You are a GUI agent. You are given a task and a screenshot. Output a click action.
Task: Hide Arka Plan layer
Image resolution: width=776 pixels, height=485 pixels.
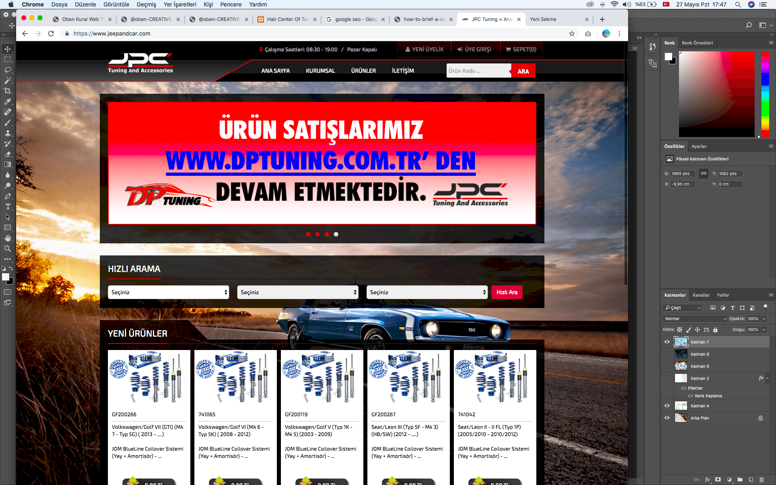pyautogui.click(x=667, y=418)
